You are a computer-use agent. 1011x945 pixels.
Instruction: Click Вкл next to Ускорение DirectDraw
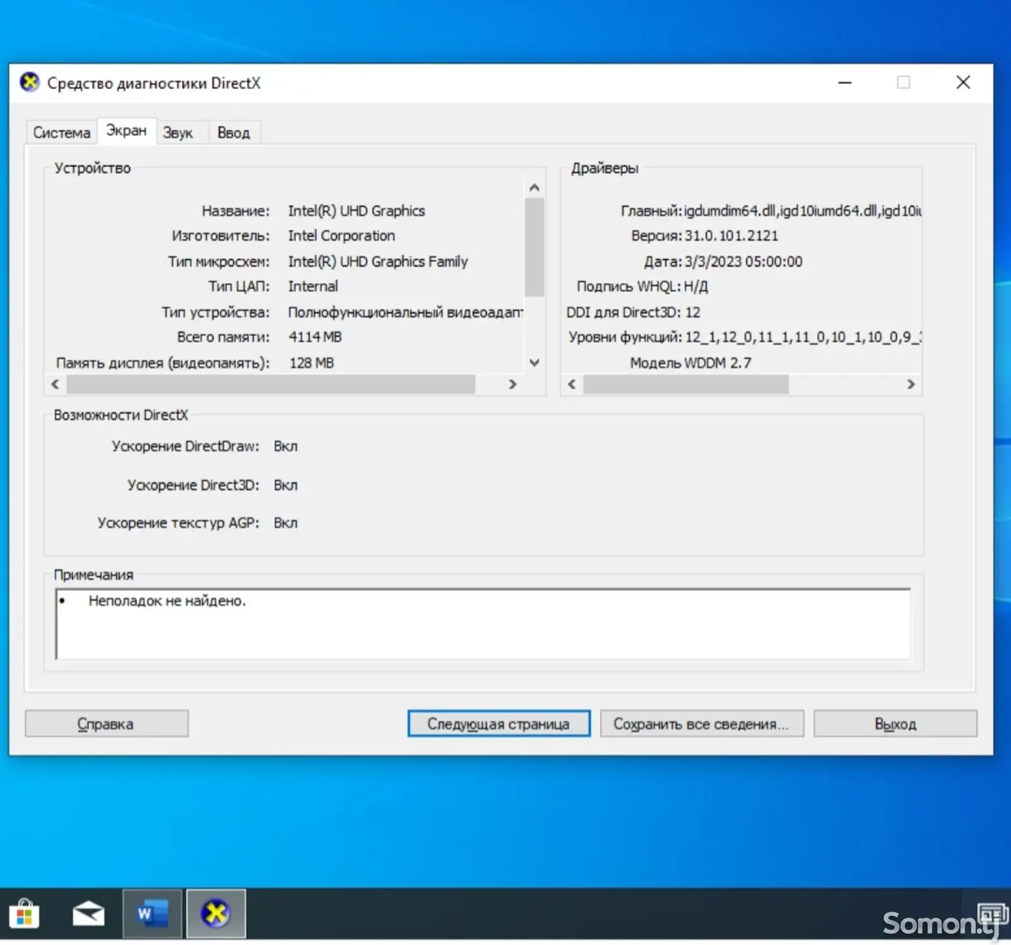pos(286,446)
